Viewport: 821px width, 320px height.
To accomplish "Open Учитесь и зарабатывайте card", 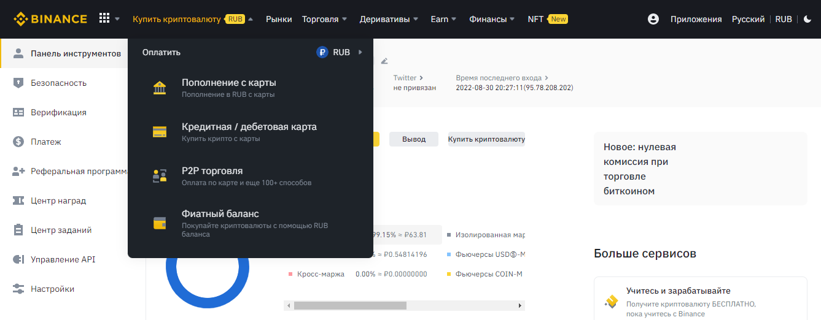I will point(701,299).
